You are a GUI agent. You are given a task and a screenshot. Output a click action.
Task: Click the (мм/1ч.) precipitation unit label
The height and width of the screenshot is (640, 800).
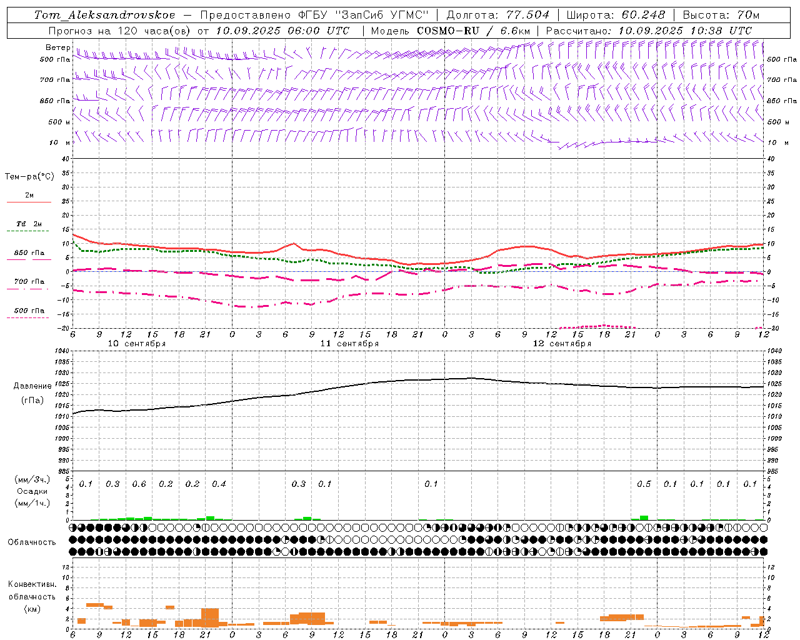(32, 503)
